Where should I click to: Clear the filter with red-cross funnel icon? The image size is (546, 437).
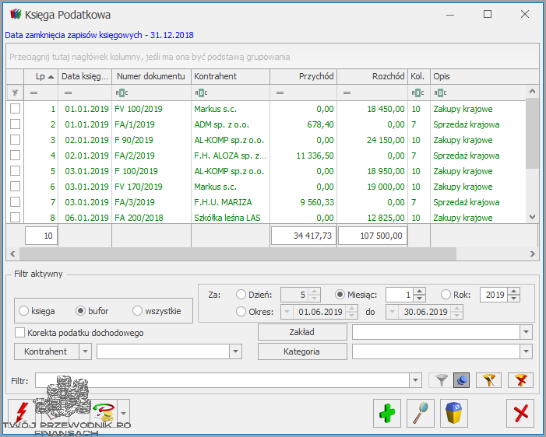(520, 380)
